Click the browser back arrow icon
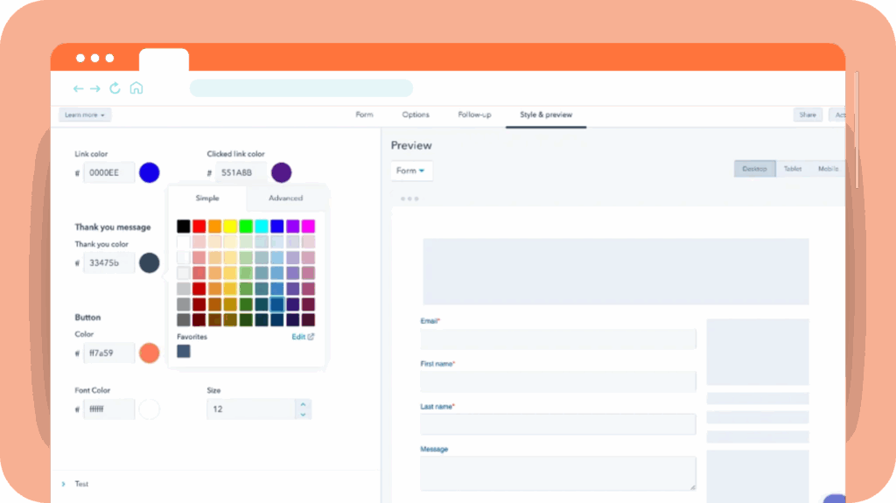This screenshot has width=896, height=503. [x=78, y=88]
